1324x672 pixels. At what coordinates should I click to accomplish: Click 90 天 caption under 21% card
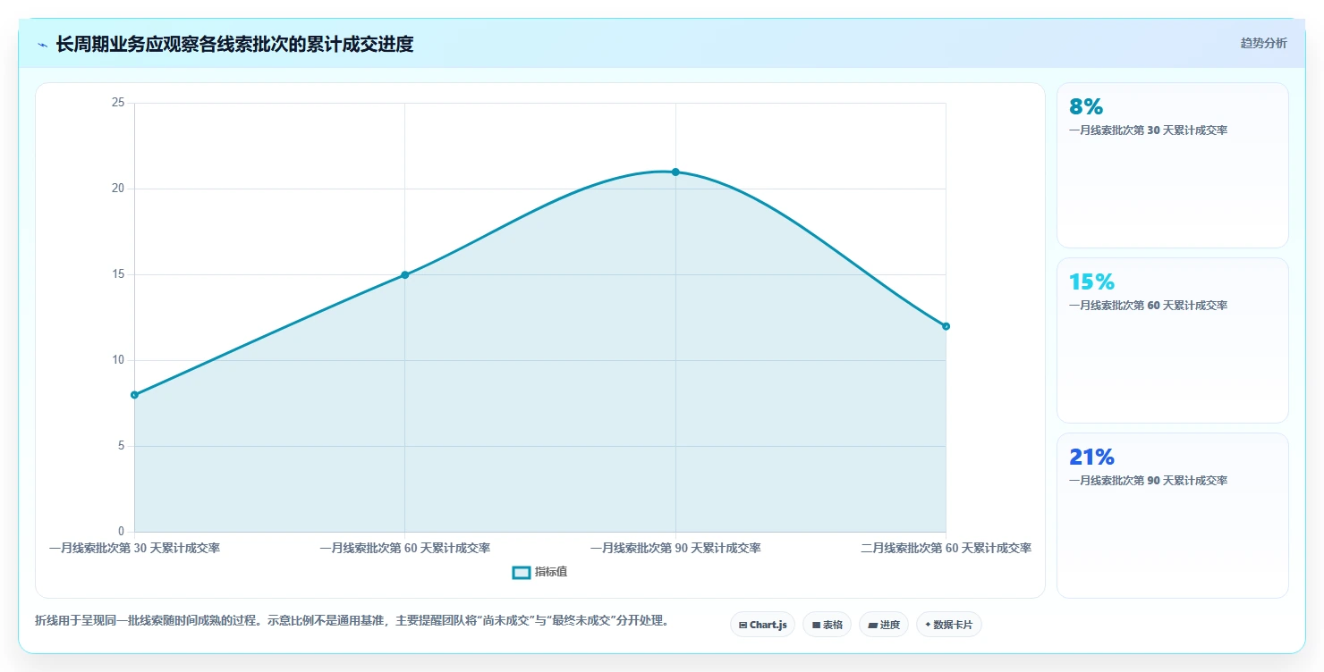click(1148, 480)
